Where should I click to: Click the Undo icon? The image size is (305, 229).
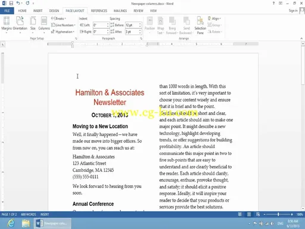tap(18, 3)
